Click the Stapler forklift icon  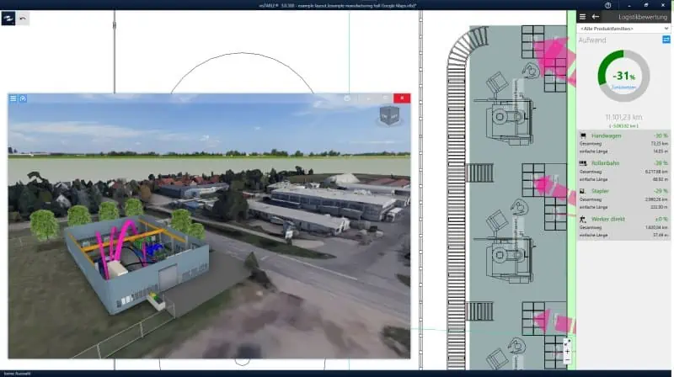coord(582,191)
